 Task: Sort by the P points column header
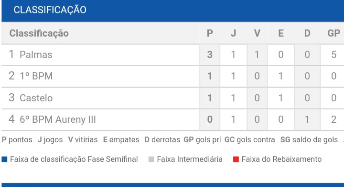click(210, 33)
